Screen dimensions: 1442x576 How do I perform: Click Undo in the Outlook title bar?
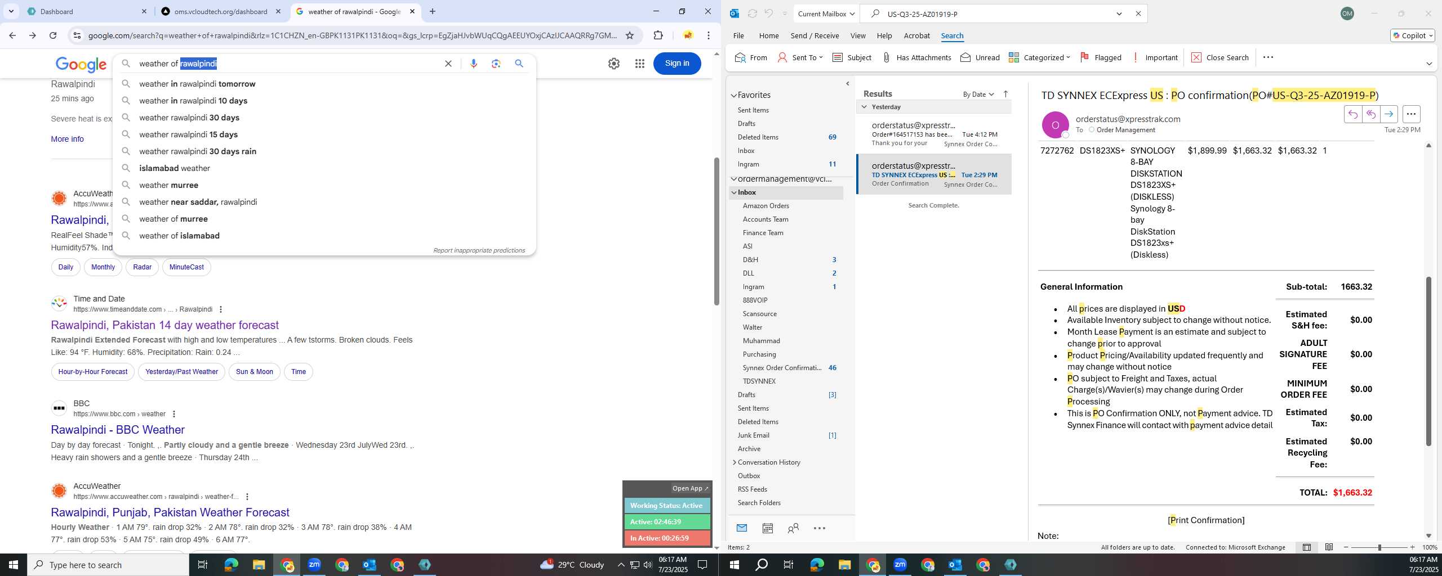point(769,13)
